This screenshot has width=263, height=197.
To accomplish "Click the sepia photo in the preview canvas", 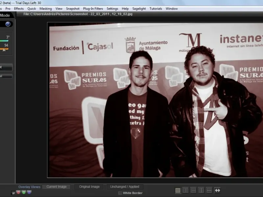I will click(x=155, y=100).
